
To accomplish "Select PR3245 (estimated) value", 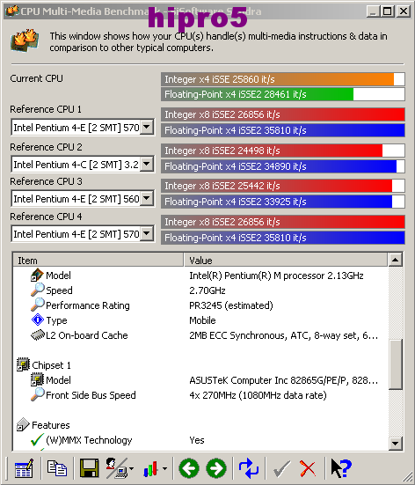I will click(231, 305).
